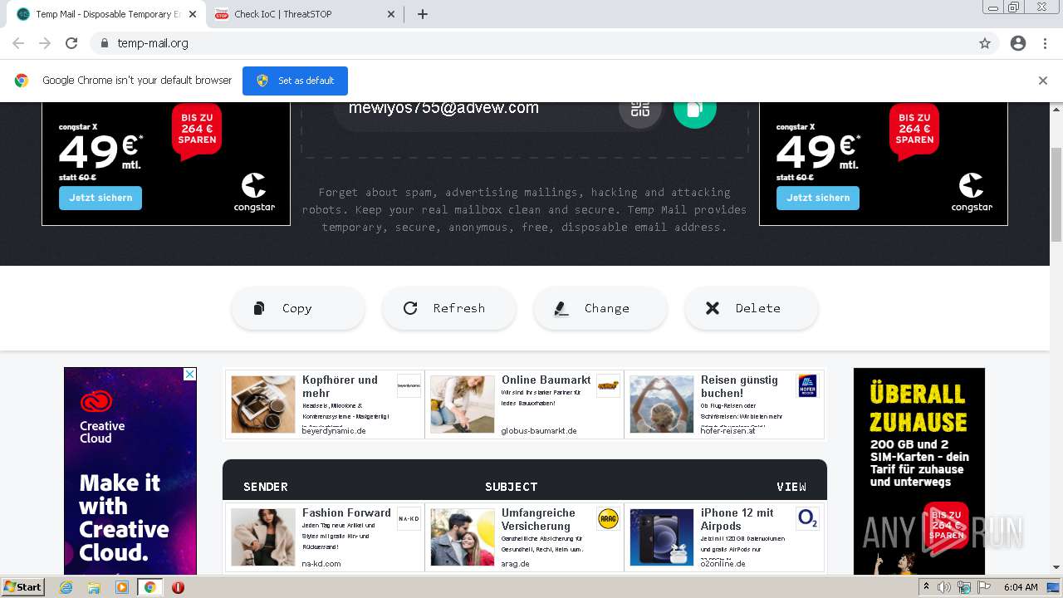Open the Kopfhörer und mehr ad

pos(325,404)
